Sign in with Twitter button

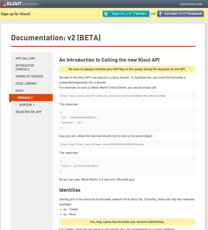click(126, 14)
